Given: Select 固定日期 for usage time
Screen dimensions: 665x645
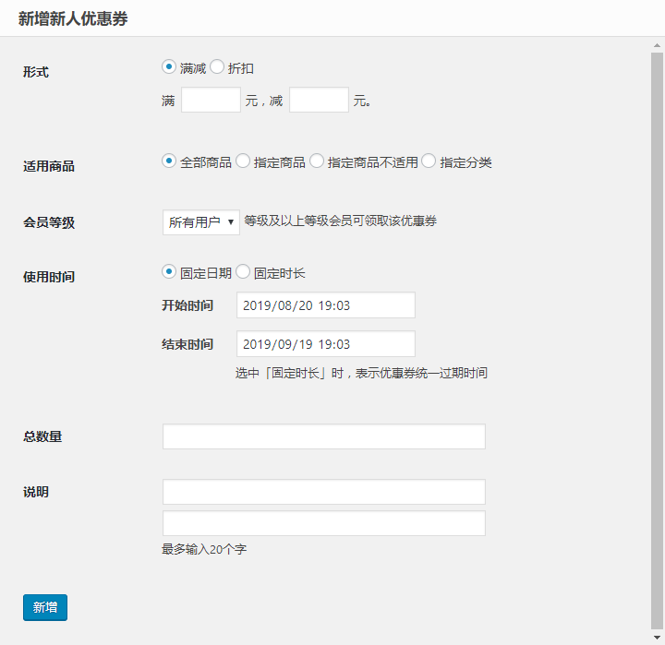Looking at the screenshot, I should pyautogui.click(x=169, y=272).
